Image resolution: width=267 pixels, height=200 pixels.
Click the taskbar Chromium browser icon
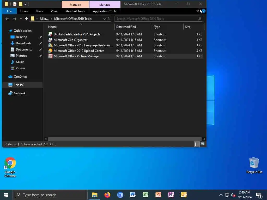click(120, 195)
